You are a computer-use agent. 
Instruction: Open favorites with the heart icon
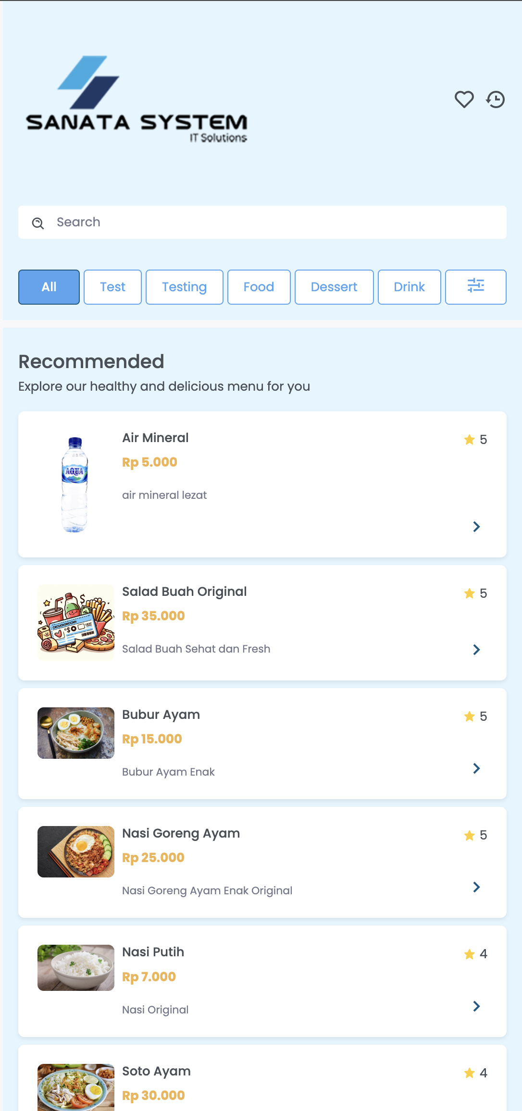coord(464,99)
